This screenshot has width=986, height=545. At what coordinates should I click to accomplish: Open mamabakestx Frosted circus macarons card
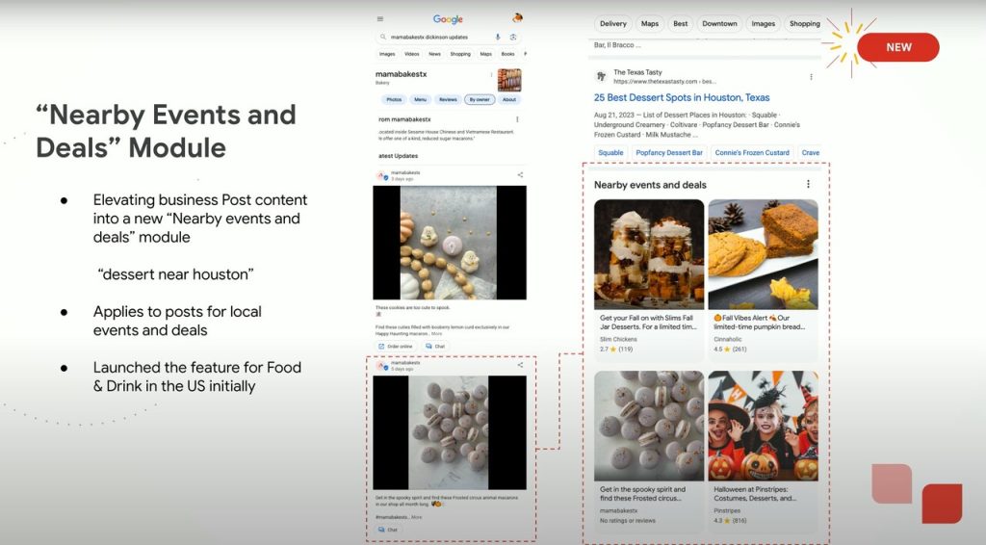click(649, 452)
